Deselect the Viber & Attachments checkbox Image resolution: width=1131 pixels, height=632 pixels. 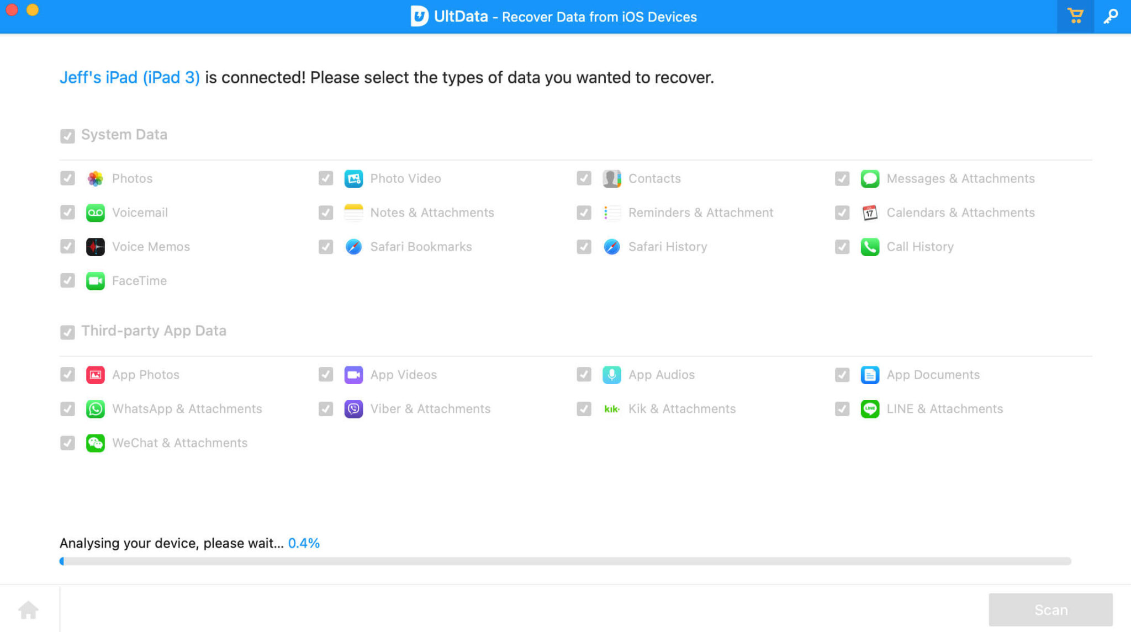pyautogui.click(x=326, y=408)
